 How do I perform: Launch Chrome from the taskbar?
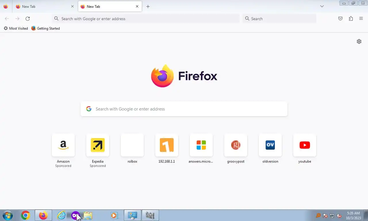pos(26,215)
